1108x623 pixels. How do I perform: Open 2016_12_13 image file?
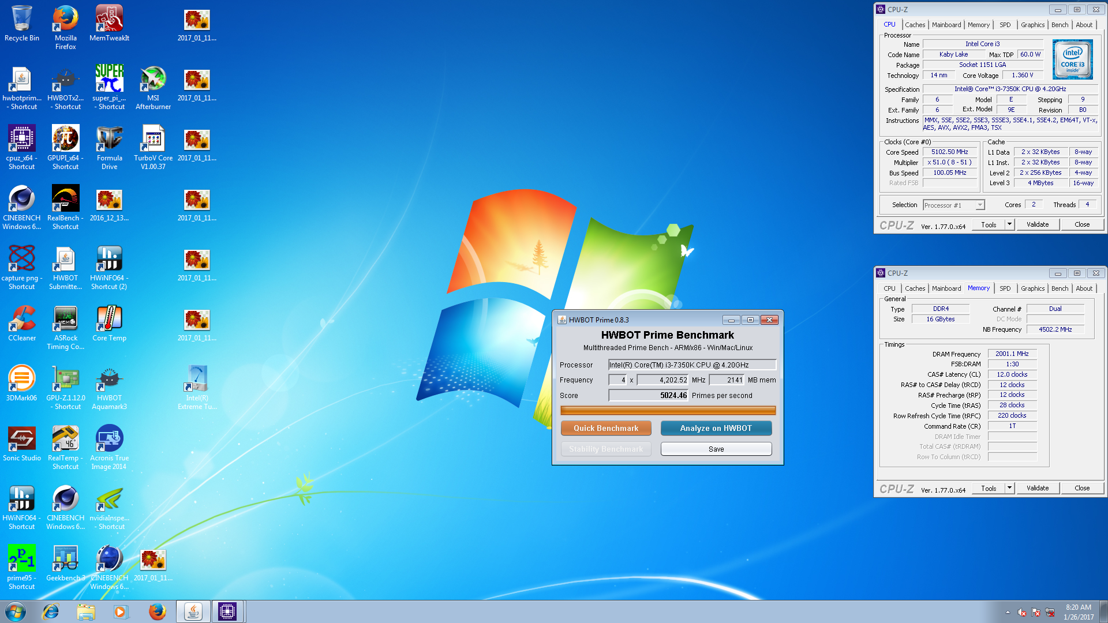[x=109, y=204]
